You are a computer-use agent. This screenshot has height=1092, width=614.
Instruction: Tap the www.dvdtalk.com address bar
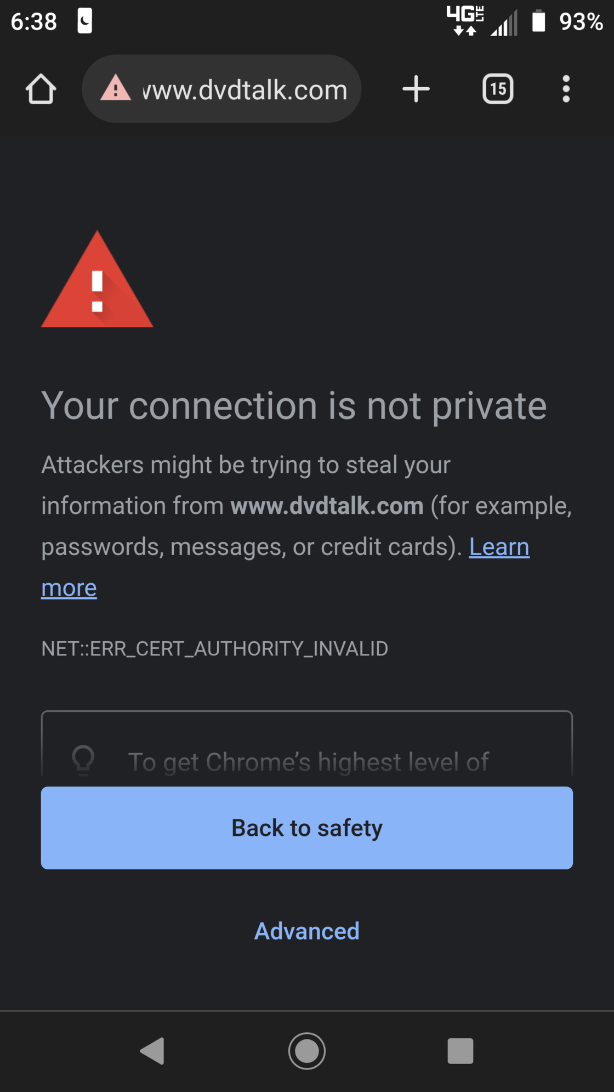[x=221, y=89]
